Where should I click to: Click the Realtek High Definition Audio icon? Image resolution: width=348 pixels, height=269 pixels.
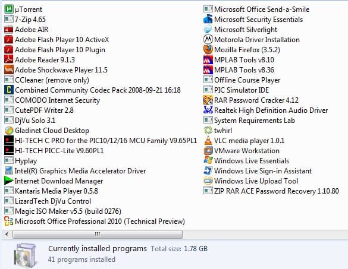point(208,110)
